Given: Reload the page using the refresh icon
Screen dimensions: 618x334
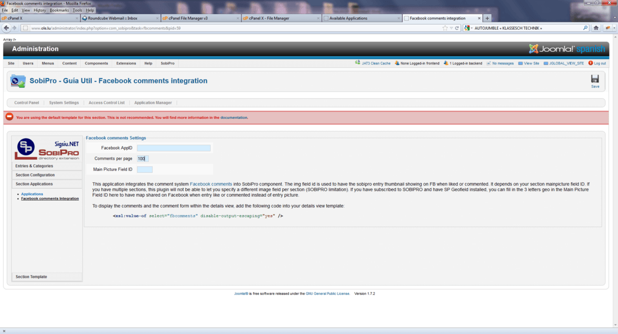Looking at the screenshot, I should click(457, 28).
